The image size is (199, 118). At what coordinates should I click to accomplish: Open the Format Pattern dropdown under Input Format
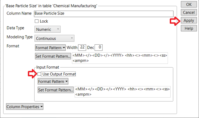(x=53, y=81)
